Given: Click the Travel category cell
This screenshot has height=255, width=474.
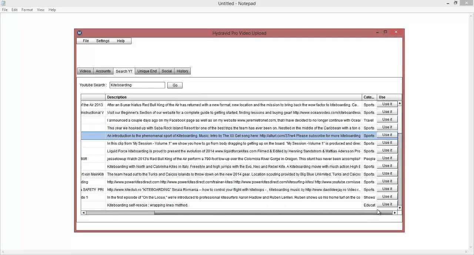Looking at the screenshot, I should [x=369, y=120].
